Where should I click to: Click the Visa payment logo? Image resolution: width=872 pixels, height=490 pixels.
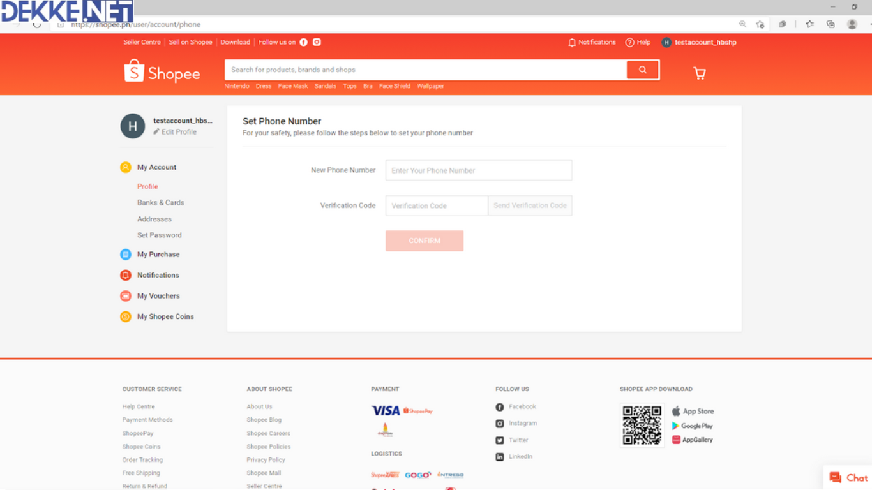pos(386,410)
